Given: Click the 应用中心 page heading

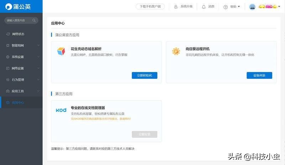Looking at the screenshot, I should click(x=58, y=23).
